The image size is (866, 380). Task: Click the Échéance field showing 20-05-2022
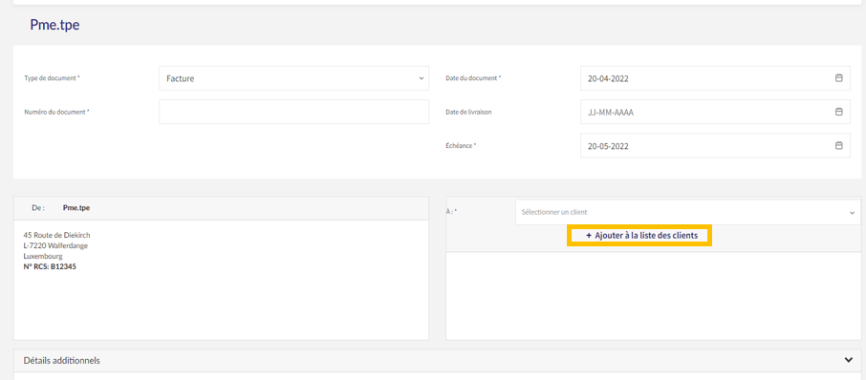(715, 146)
